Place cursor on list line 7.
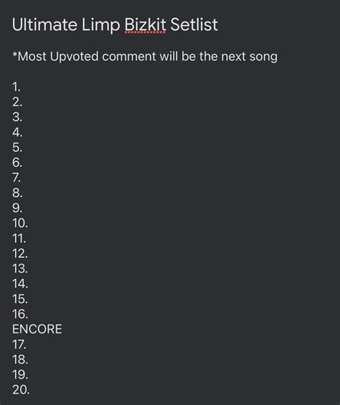The width and height of the screenshot is (340, 405). coord(16,178)
